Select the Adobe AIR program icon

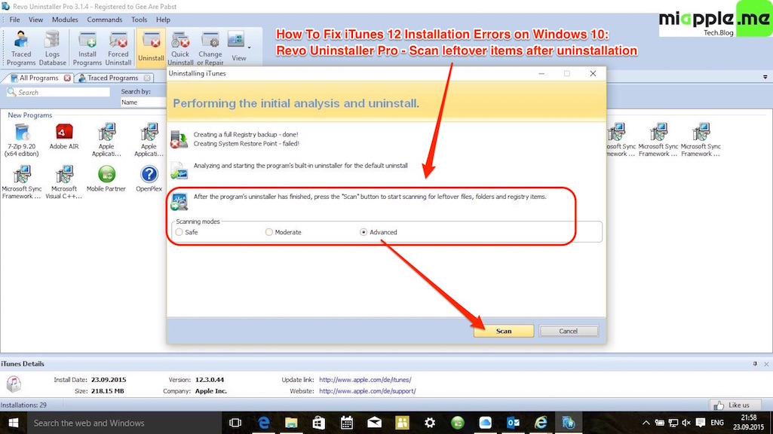63,136
